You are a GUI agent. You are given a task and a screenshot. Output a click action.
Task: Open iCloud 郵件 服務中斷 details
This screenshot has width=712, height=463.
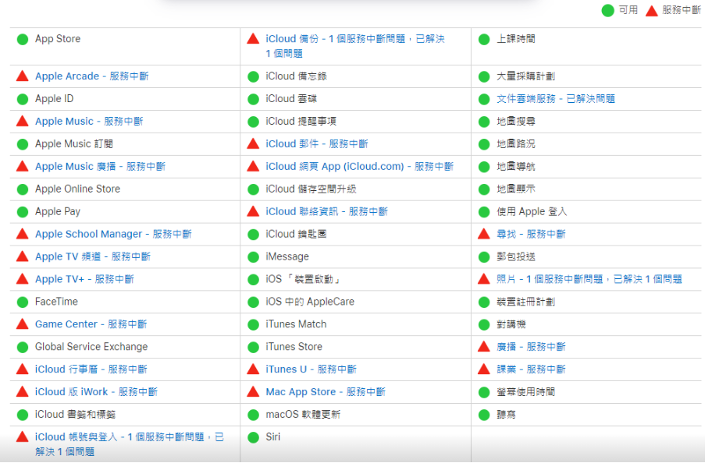316,144
